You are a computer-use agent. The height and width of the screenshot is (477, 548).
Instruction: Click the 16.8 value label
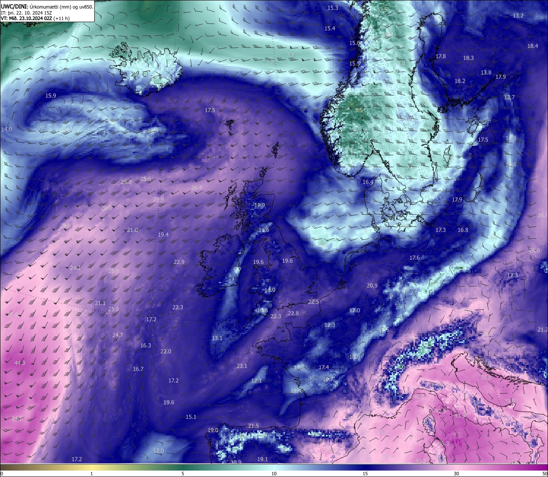[463, 230]
